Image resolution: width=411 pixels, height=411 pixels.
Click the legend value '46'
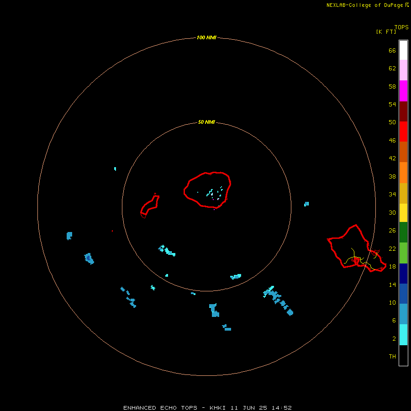(392, 140)
